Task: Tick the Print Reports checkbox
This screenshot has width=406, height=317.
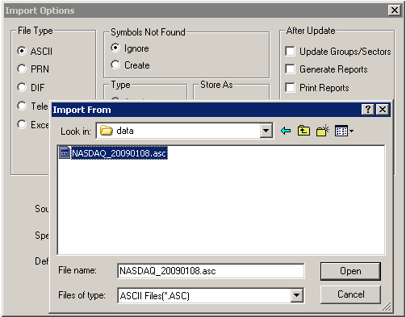Action: [x=290, y=87]
